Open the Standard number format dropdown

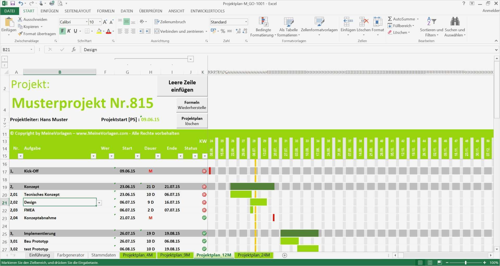pyautogui.click(x=246, y=22)
